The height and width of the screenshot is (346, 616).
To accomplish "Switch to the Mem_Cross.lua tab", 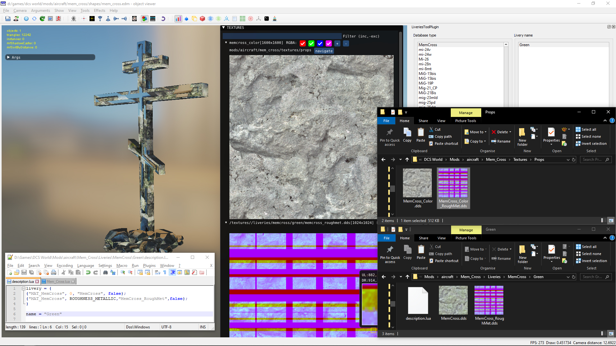I will coord(58,282).
